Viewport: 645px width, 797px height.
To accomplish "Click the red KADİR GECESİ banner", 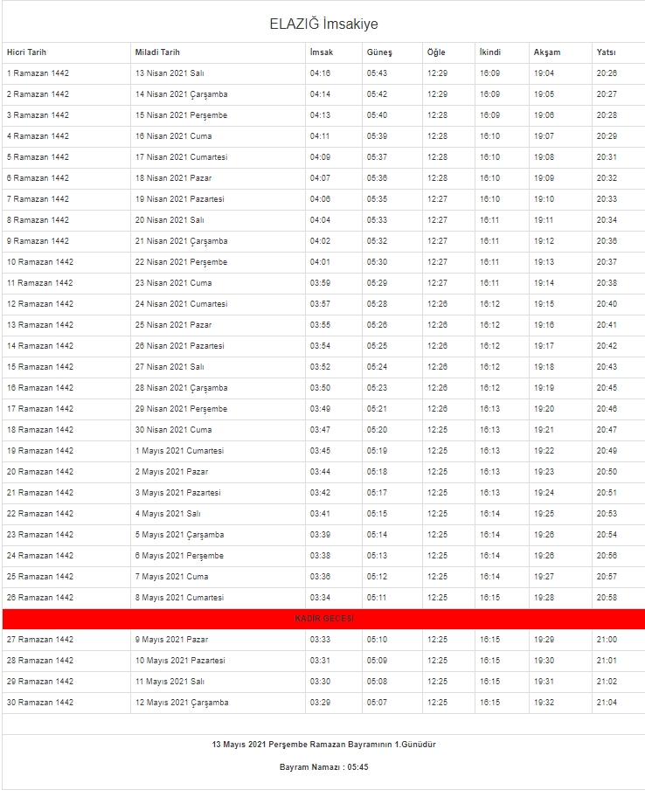I will pyautogui.click(x=323, y=619).
